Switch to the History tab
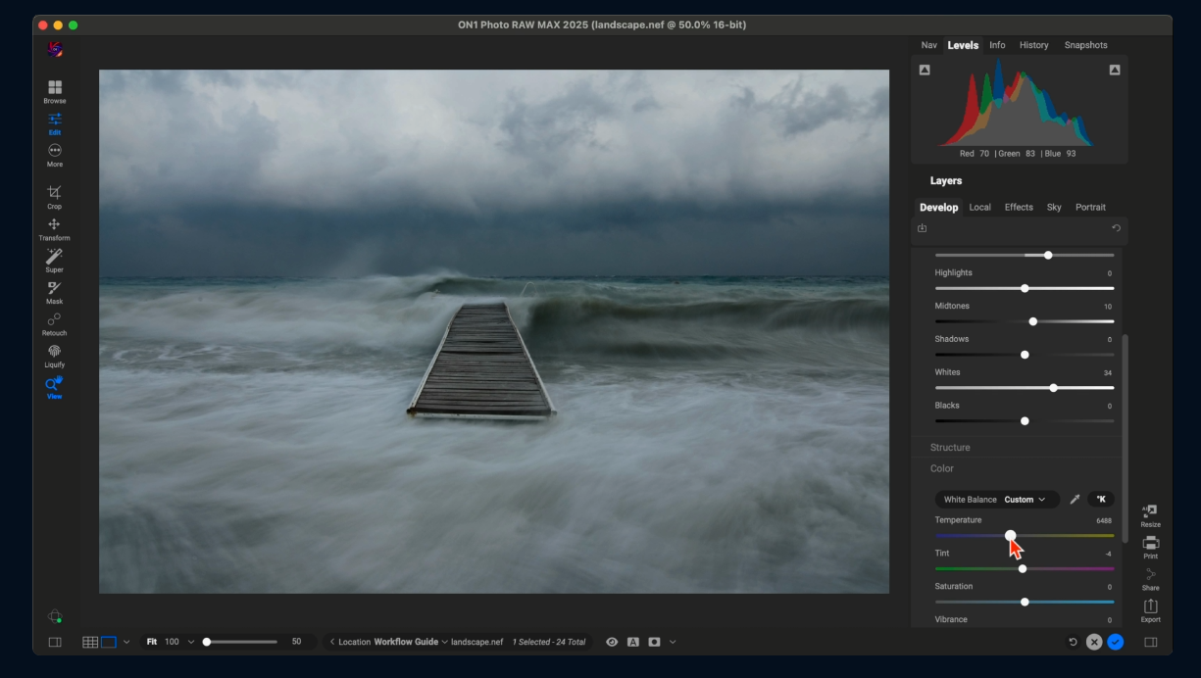Viewport: 1201px width, 678px height. tap(1033, 45)
